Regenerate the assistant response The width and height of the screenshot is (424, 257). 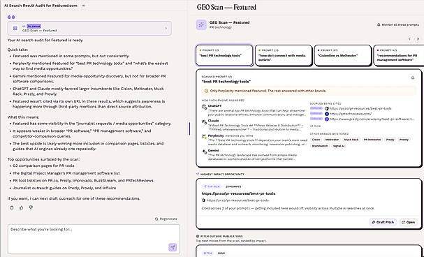click(166, 219)
